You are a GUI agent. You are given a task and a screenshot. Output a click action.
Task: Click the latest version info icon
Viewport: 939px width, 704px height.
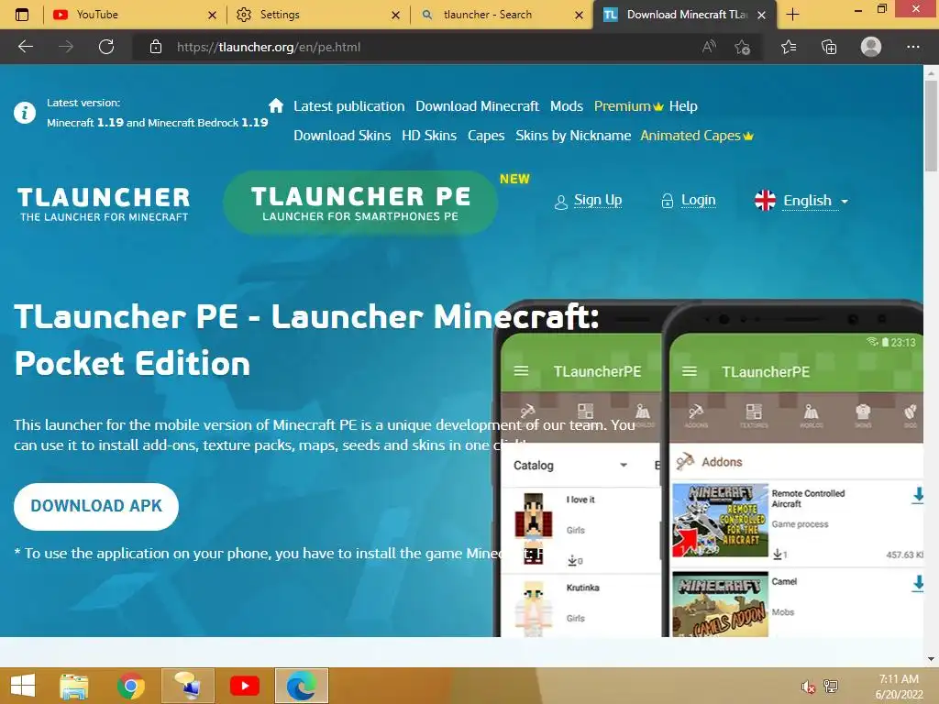coord(25,113)
